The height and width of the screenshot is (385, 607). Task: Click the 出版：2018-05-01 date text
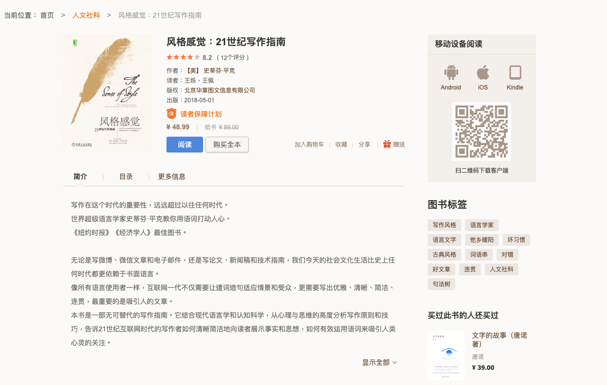pos(191,100)
